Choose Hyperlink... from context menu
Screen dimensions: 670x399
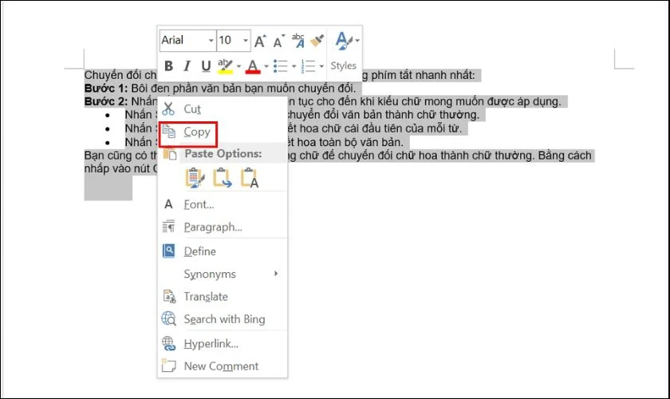(x=223, y=343)
